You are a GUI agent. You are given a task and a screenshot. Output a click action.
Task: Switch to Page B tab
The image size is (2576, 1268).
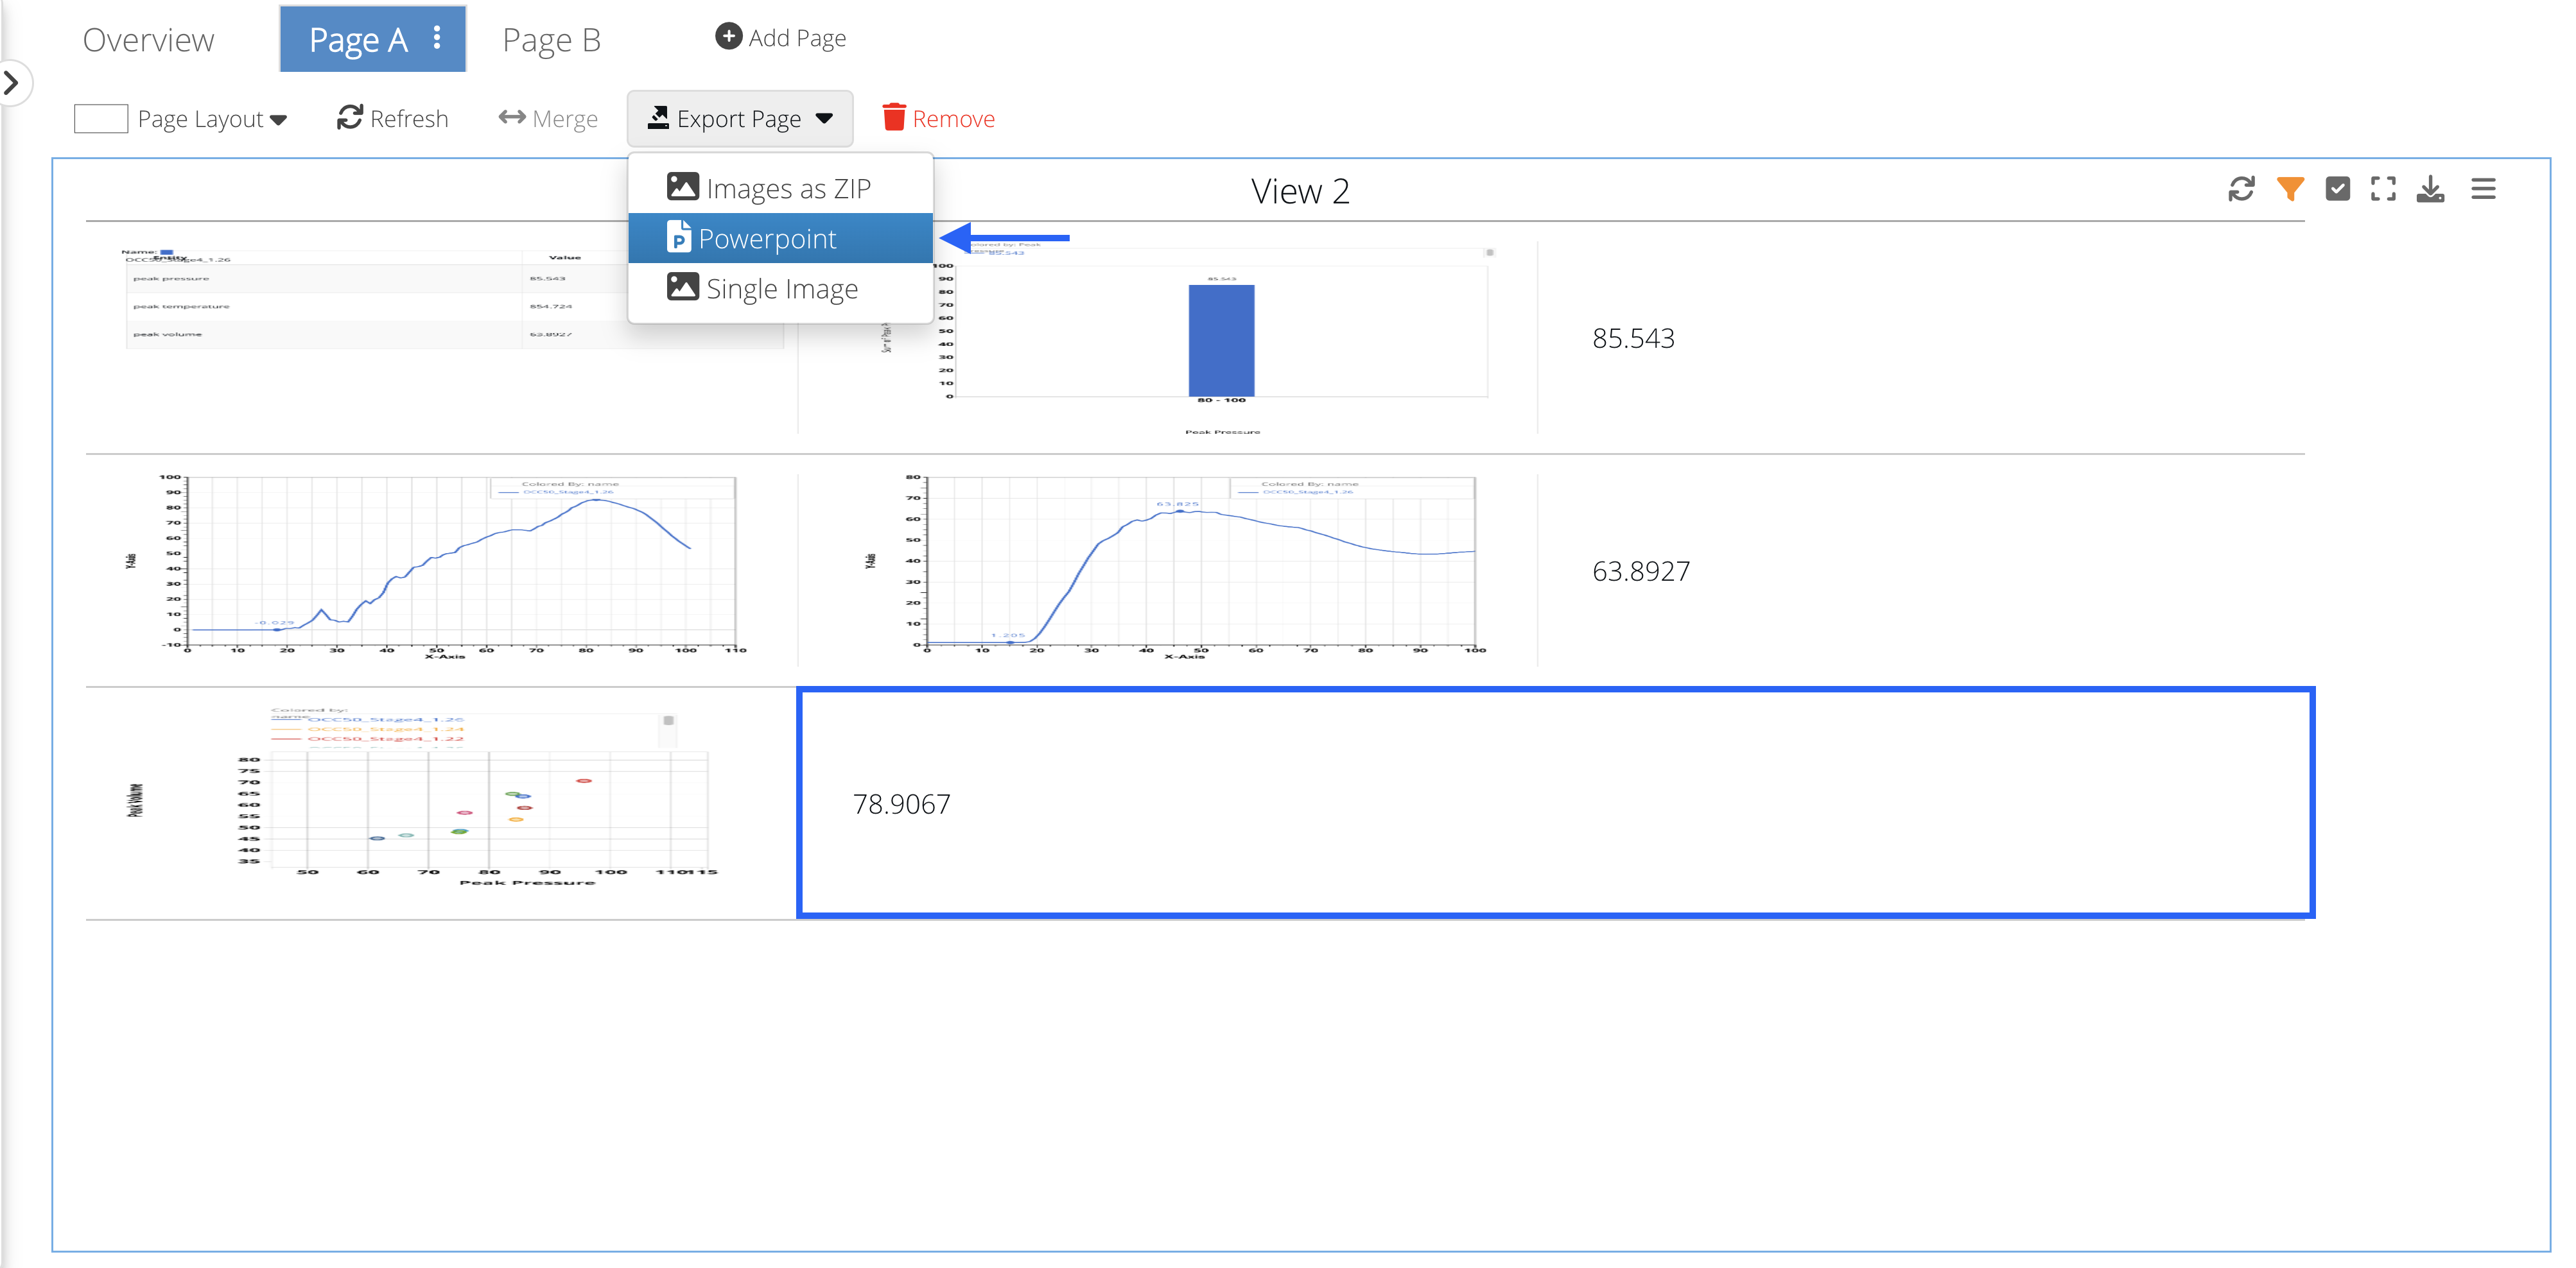click(551, 39)
